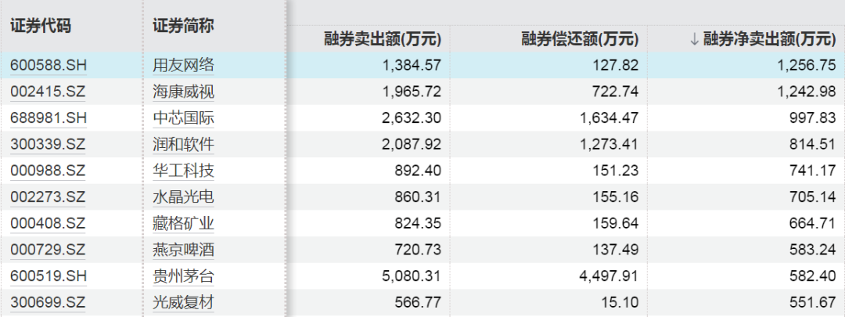Click the 融券偿还额(万元) column header

pyautogui.click(x=580, y=39)
